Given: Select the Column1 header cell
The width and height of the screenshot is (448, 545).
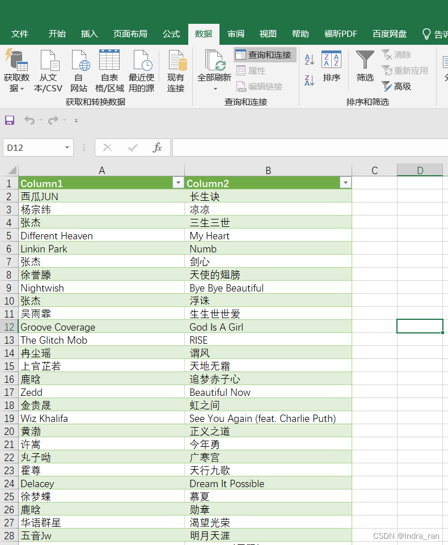Looking at the screenshot, I should 102,183.
